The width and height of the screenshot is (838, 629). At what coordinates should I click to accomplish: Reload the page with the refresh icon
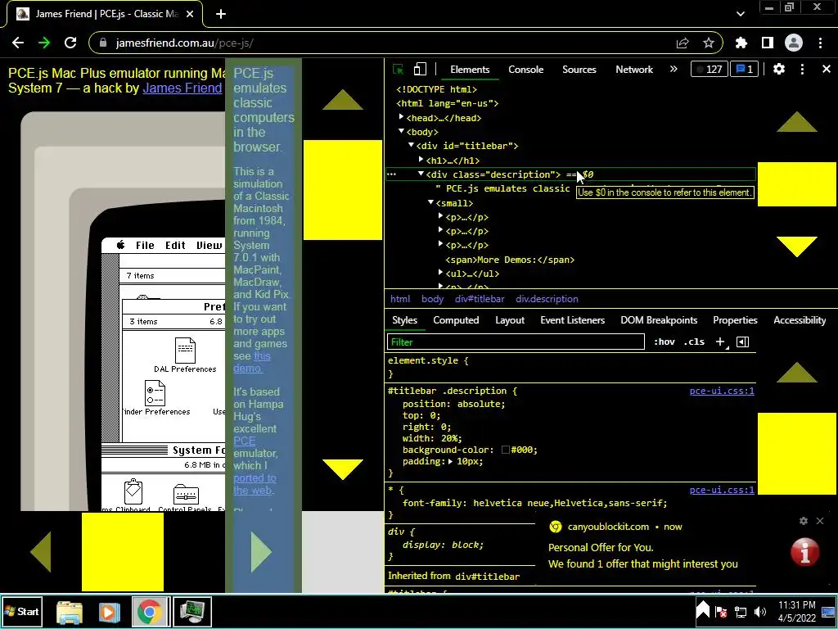click(70, 43)
